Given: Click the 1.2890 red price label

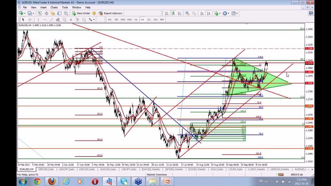Looking at the screenshot, I should click(309, 83).
